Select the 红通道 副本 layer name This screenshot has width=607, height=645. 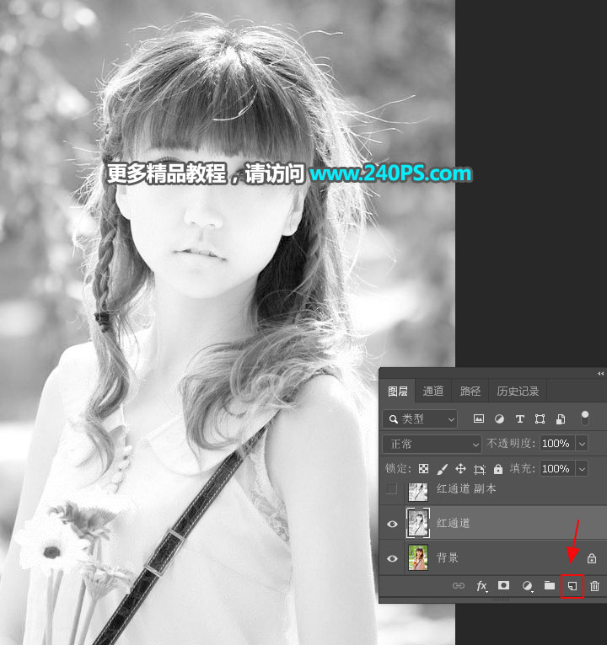466,488
